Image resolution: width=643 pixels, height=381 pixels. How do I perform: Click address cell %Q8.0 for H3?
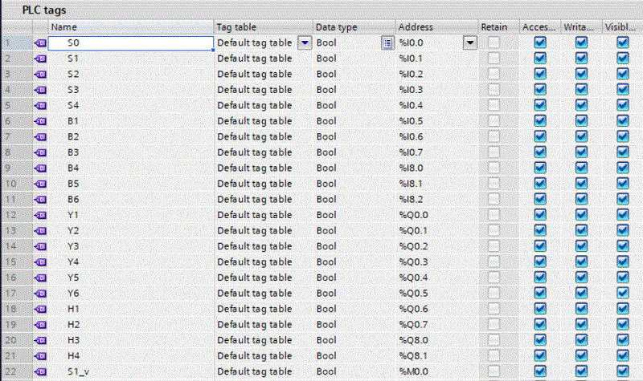coord(436,339)
